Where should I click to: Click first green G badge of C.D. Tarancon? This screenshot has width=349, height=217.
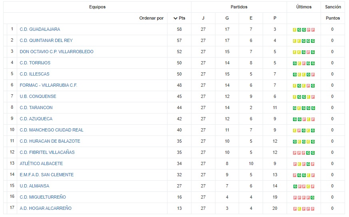pyautogui.click(x=295, y=108)
